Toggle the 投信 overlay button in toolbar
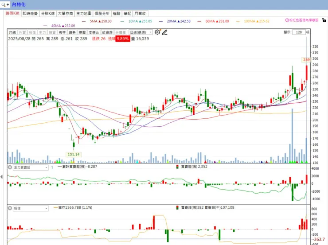328x245 pixels. click(32, 32)
